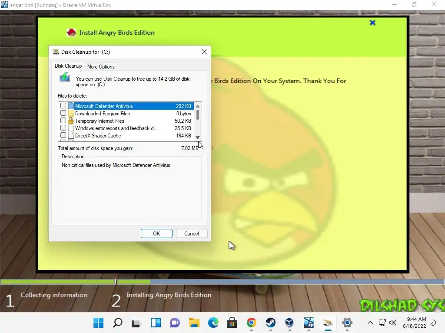
Task: Click the file list scroll-up arrow
Action: point(198,106)
